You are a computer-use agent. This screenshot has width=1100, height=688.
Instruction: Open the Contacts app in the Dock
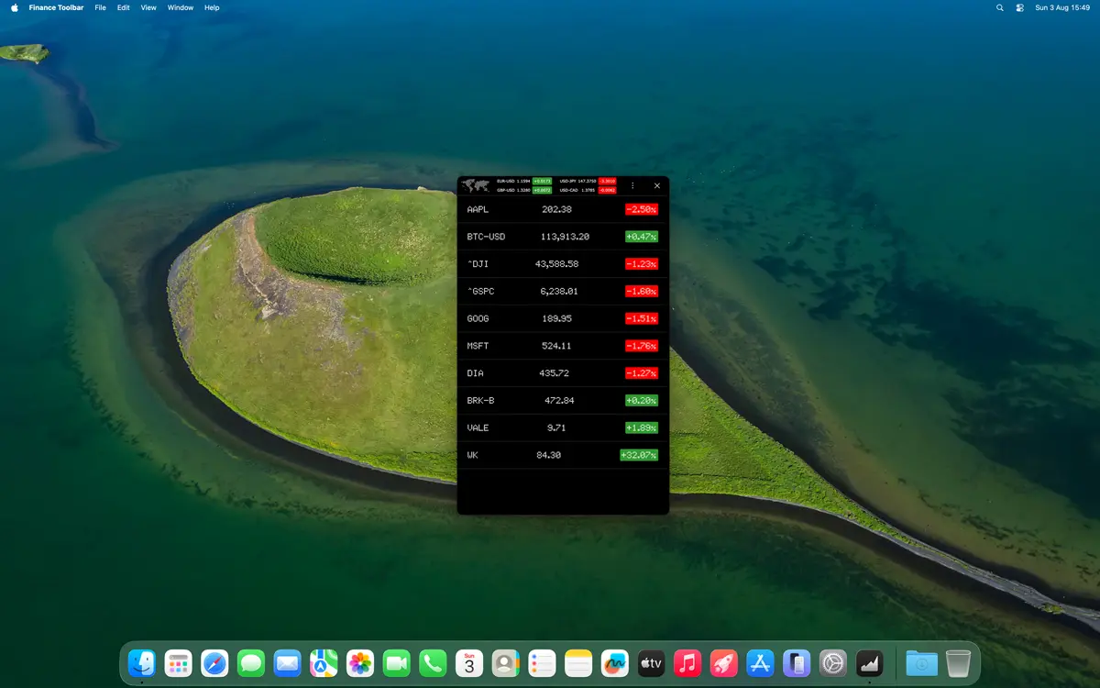[505, 662]
